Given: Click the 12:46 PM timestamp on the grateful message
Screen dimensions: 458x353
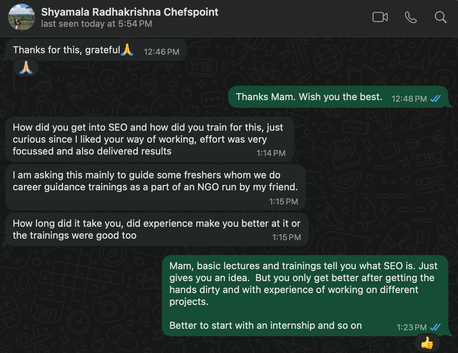Looking at the screenshot, I should pos(161,52).
